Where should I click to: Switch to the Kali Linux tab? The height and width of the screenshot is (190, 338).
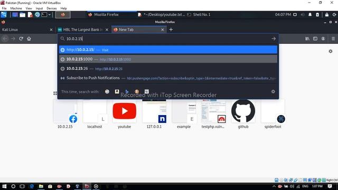click(24, 30)
